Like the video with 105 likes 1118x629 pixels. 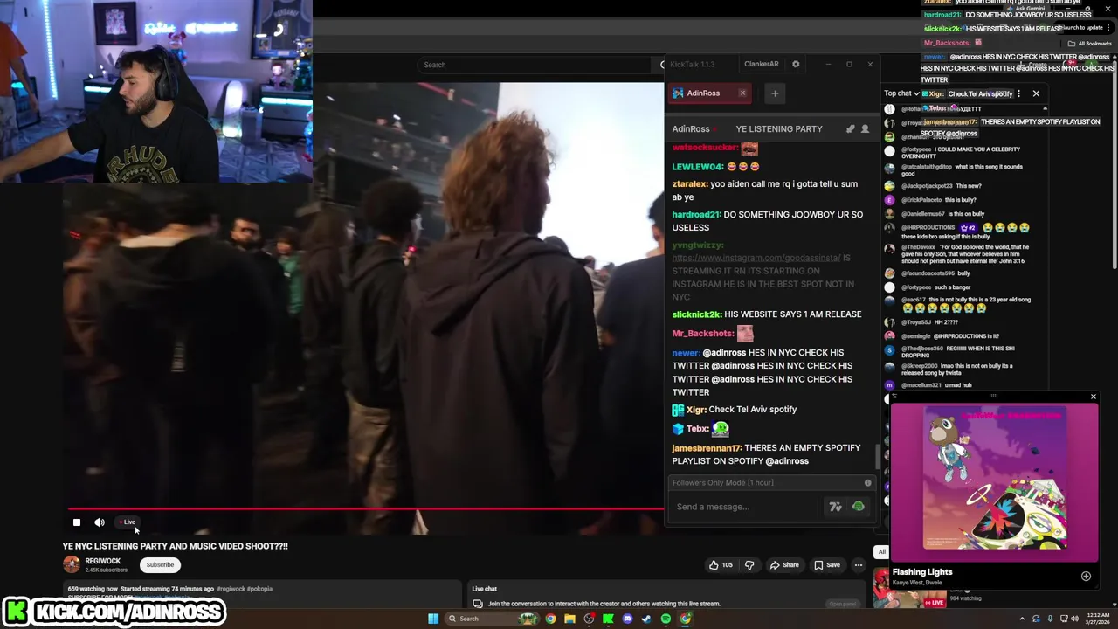tap(721, 565)
